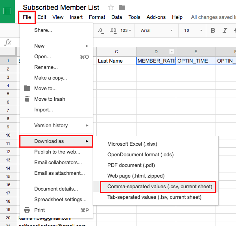
Task: Open the font size 10 dropdown
Action: click(x=193, y=30)
